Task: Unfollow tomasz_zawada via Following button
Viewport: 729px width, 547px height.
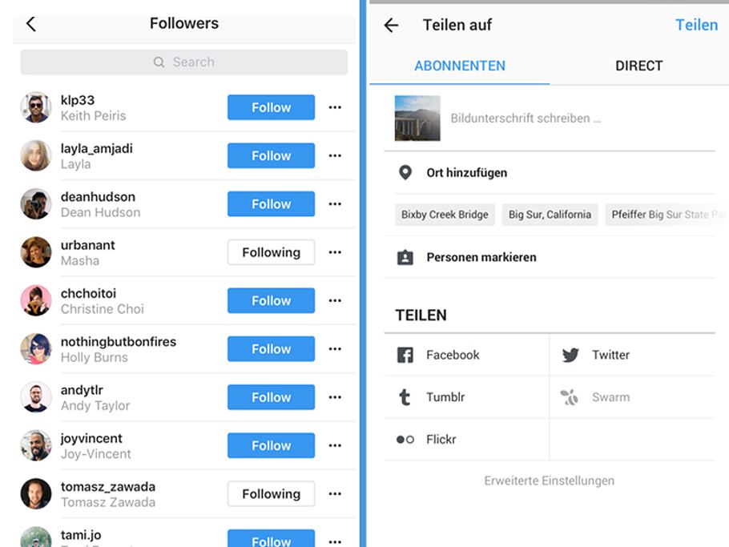Action: pyautogui.click(x=271, y=494)
